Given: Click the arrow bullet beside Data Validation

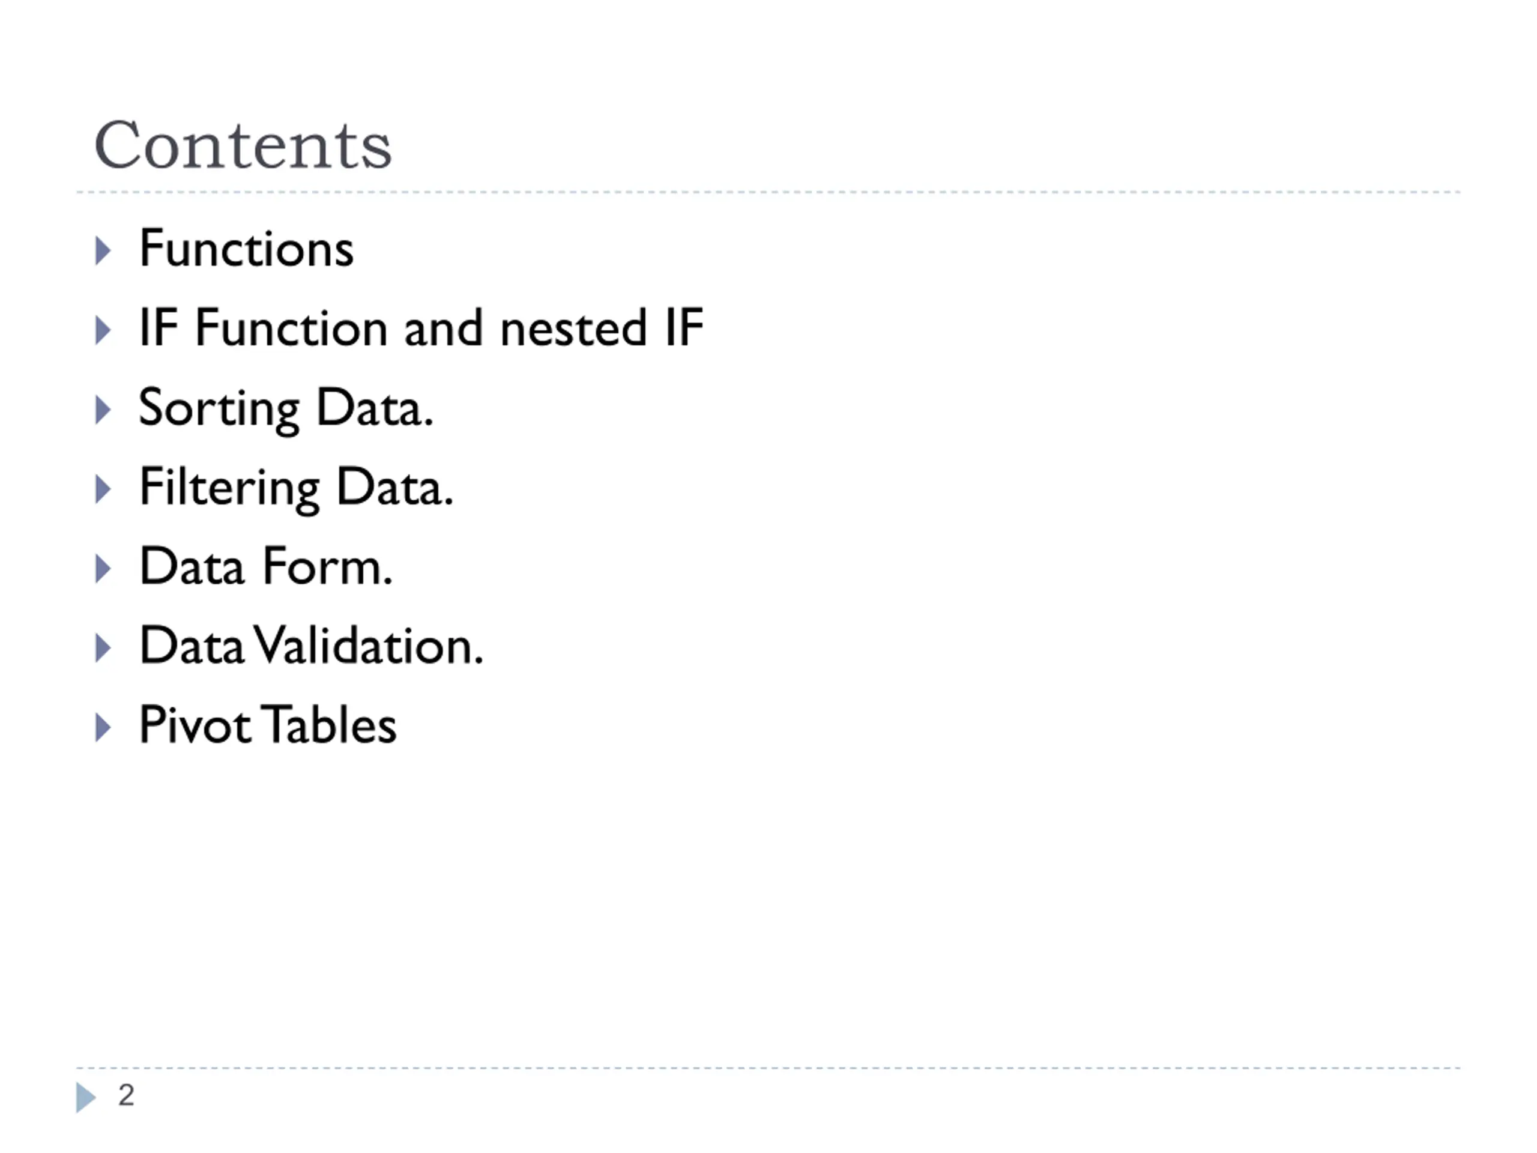Looking at the screenshot, I should 103,648.
